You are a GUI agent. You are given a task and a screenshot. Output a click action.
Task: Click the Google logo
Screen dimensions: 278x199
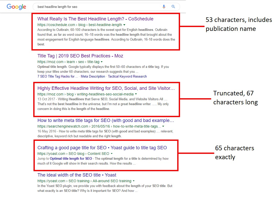(x=16, y=7)
